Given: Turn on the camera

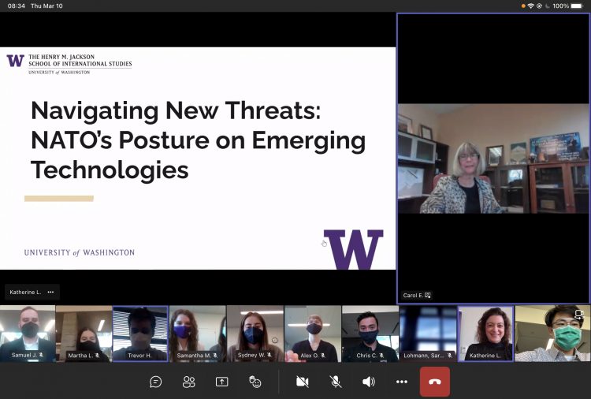Looking at the screenshot, I should click(302, 382).
